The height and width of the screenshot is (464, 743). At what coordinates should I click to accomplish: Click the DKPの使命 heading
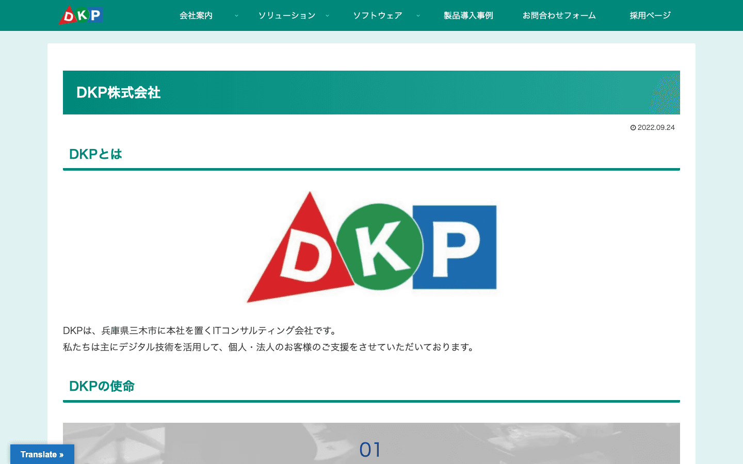(102, 386)
